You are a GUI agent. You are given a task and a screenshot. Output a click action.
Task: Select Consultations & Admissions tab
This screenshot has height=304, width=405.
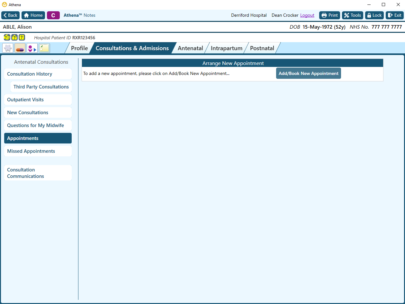click(x=132, y=48)
